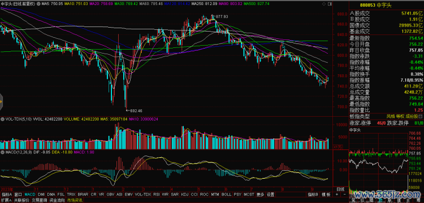Click the orange arrow handle on left edge
The image size is (424, 203).
(x=1, y=101)
